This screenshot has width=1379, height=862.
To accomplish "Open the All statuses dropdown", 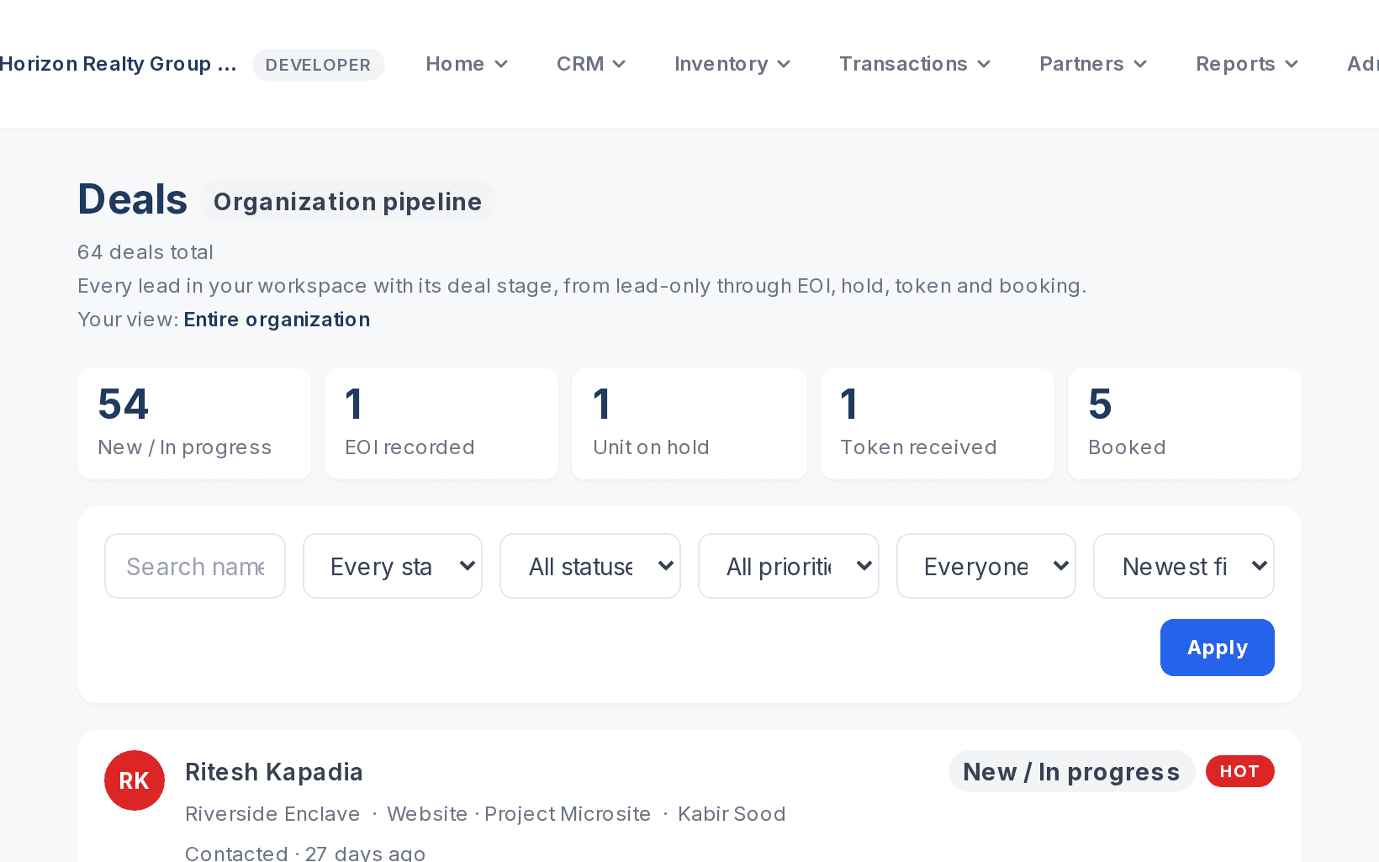I will pos(590,566).
